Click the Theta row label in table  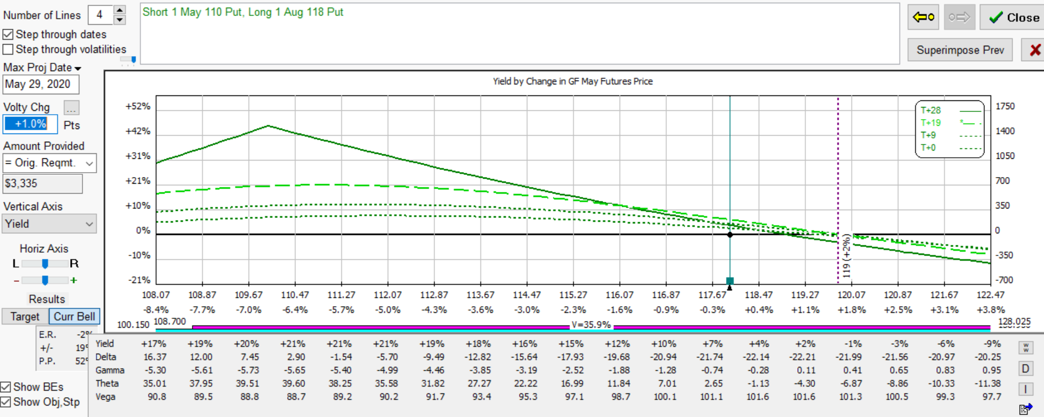[107, 383]
